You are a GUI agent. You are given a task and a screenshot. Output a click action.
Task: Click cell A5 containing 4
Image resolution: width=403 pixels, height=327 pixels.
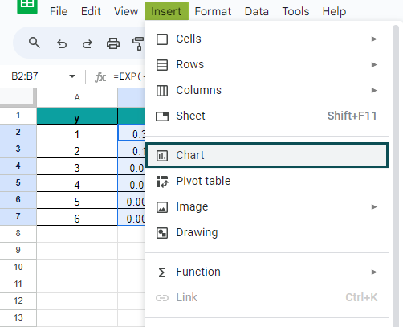77,183
